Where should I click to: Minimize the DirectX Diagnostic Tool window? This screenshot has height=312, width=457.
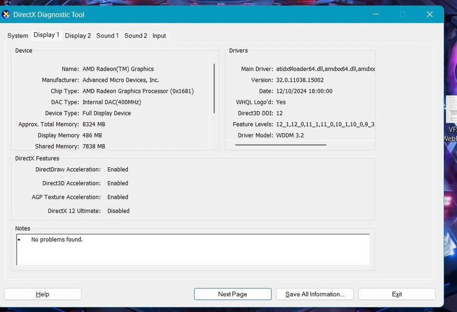point(376,14)
